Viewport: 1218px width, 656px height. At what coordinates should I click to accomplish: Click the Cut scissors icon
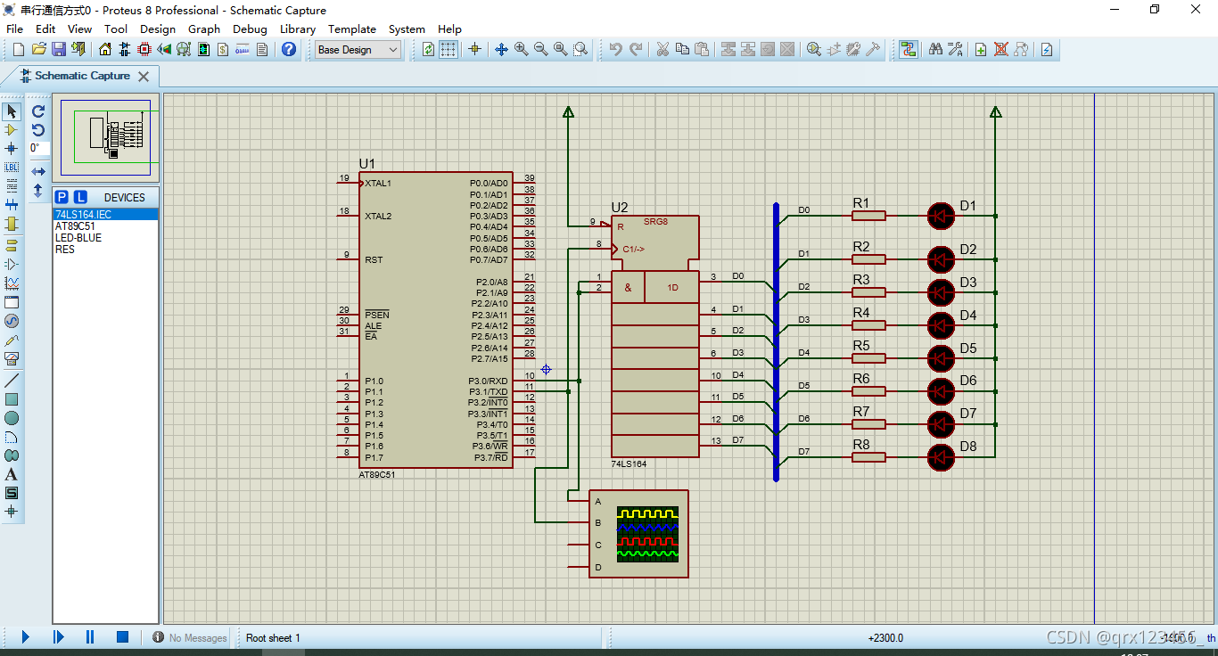click(x=662, y=49)
